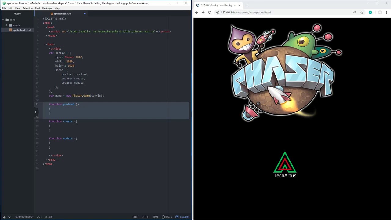This screenshot has height=220, width=391.
Task: Click the 25:1 cursor position indicator
Action: coord(39,217)
